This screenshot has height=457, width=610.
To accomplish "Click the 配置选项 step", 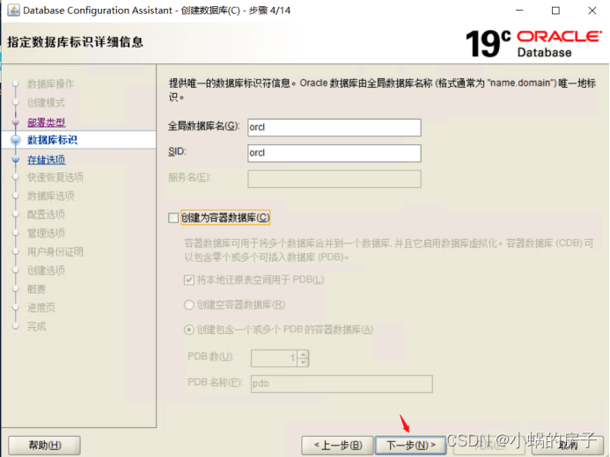I will (x=46, y=214).
